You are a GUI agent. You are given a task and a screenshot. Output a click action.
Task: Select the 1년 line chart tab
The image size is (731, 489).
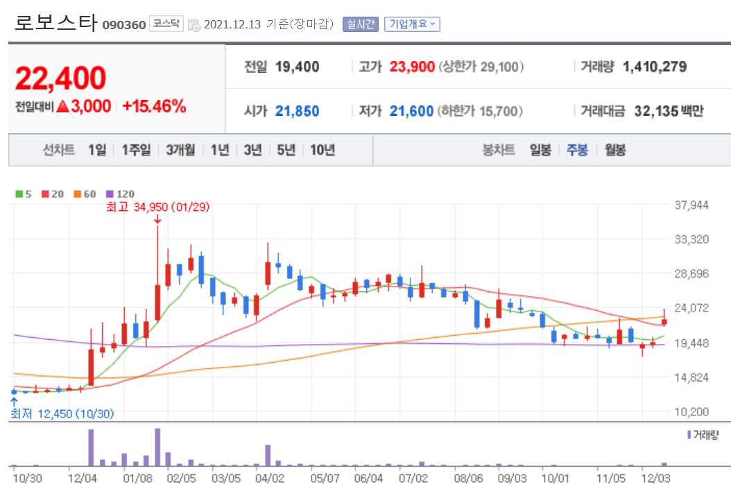point(220,150)
